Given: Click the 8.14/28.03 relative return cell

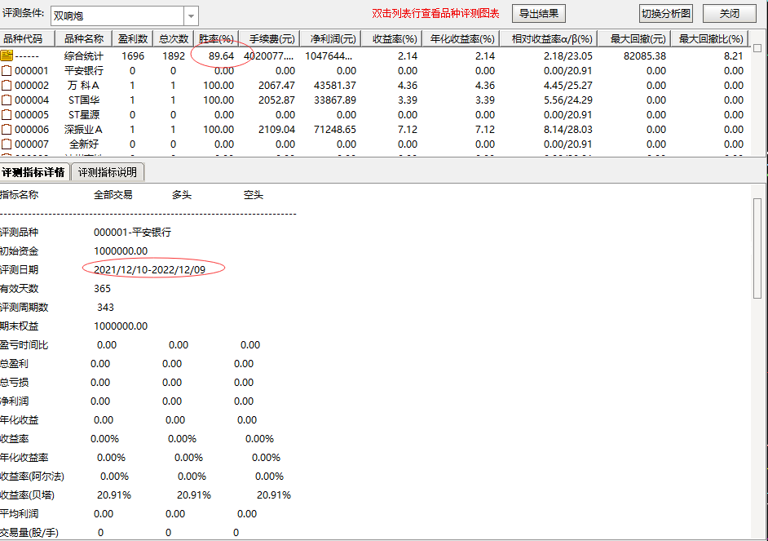Looking at the screenshot, I should pos(568,130).
